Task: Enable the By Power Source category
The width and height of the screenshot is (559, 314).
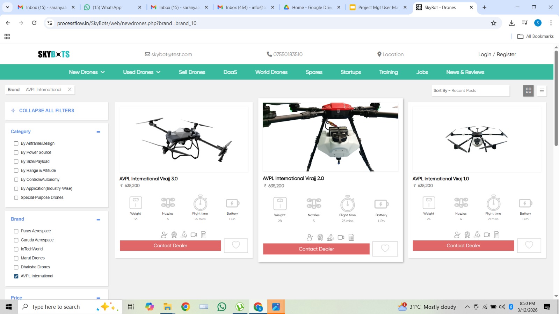Action: click(16, 152)
